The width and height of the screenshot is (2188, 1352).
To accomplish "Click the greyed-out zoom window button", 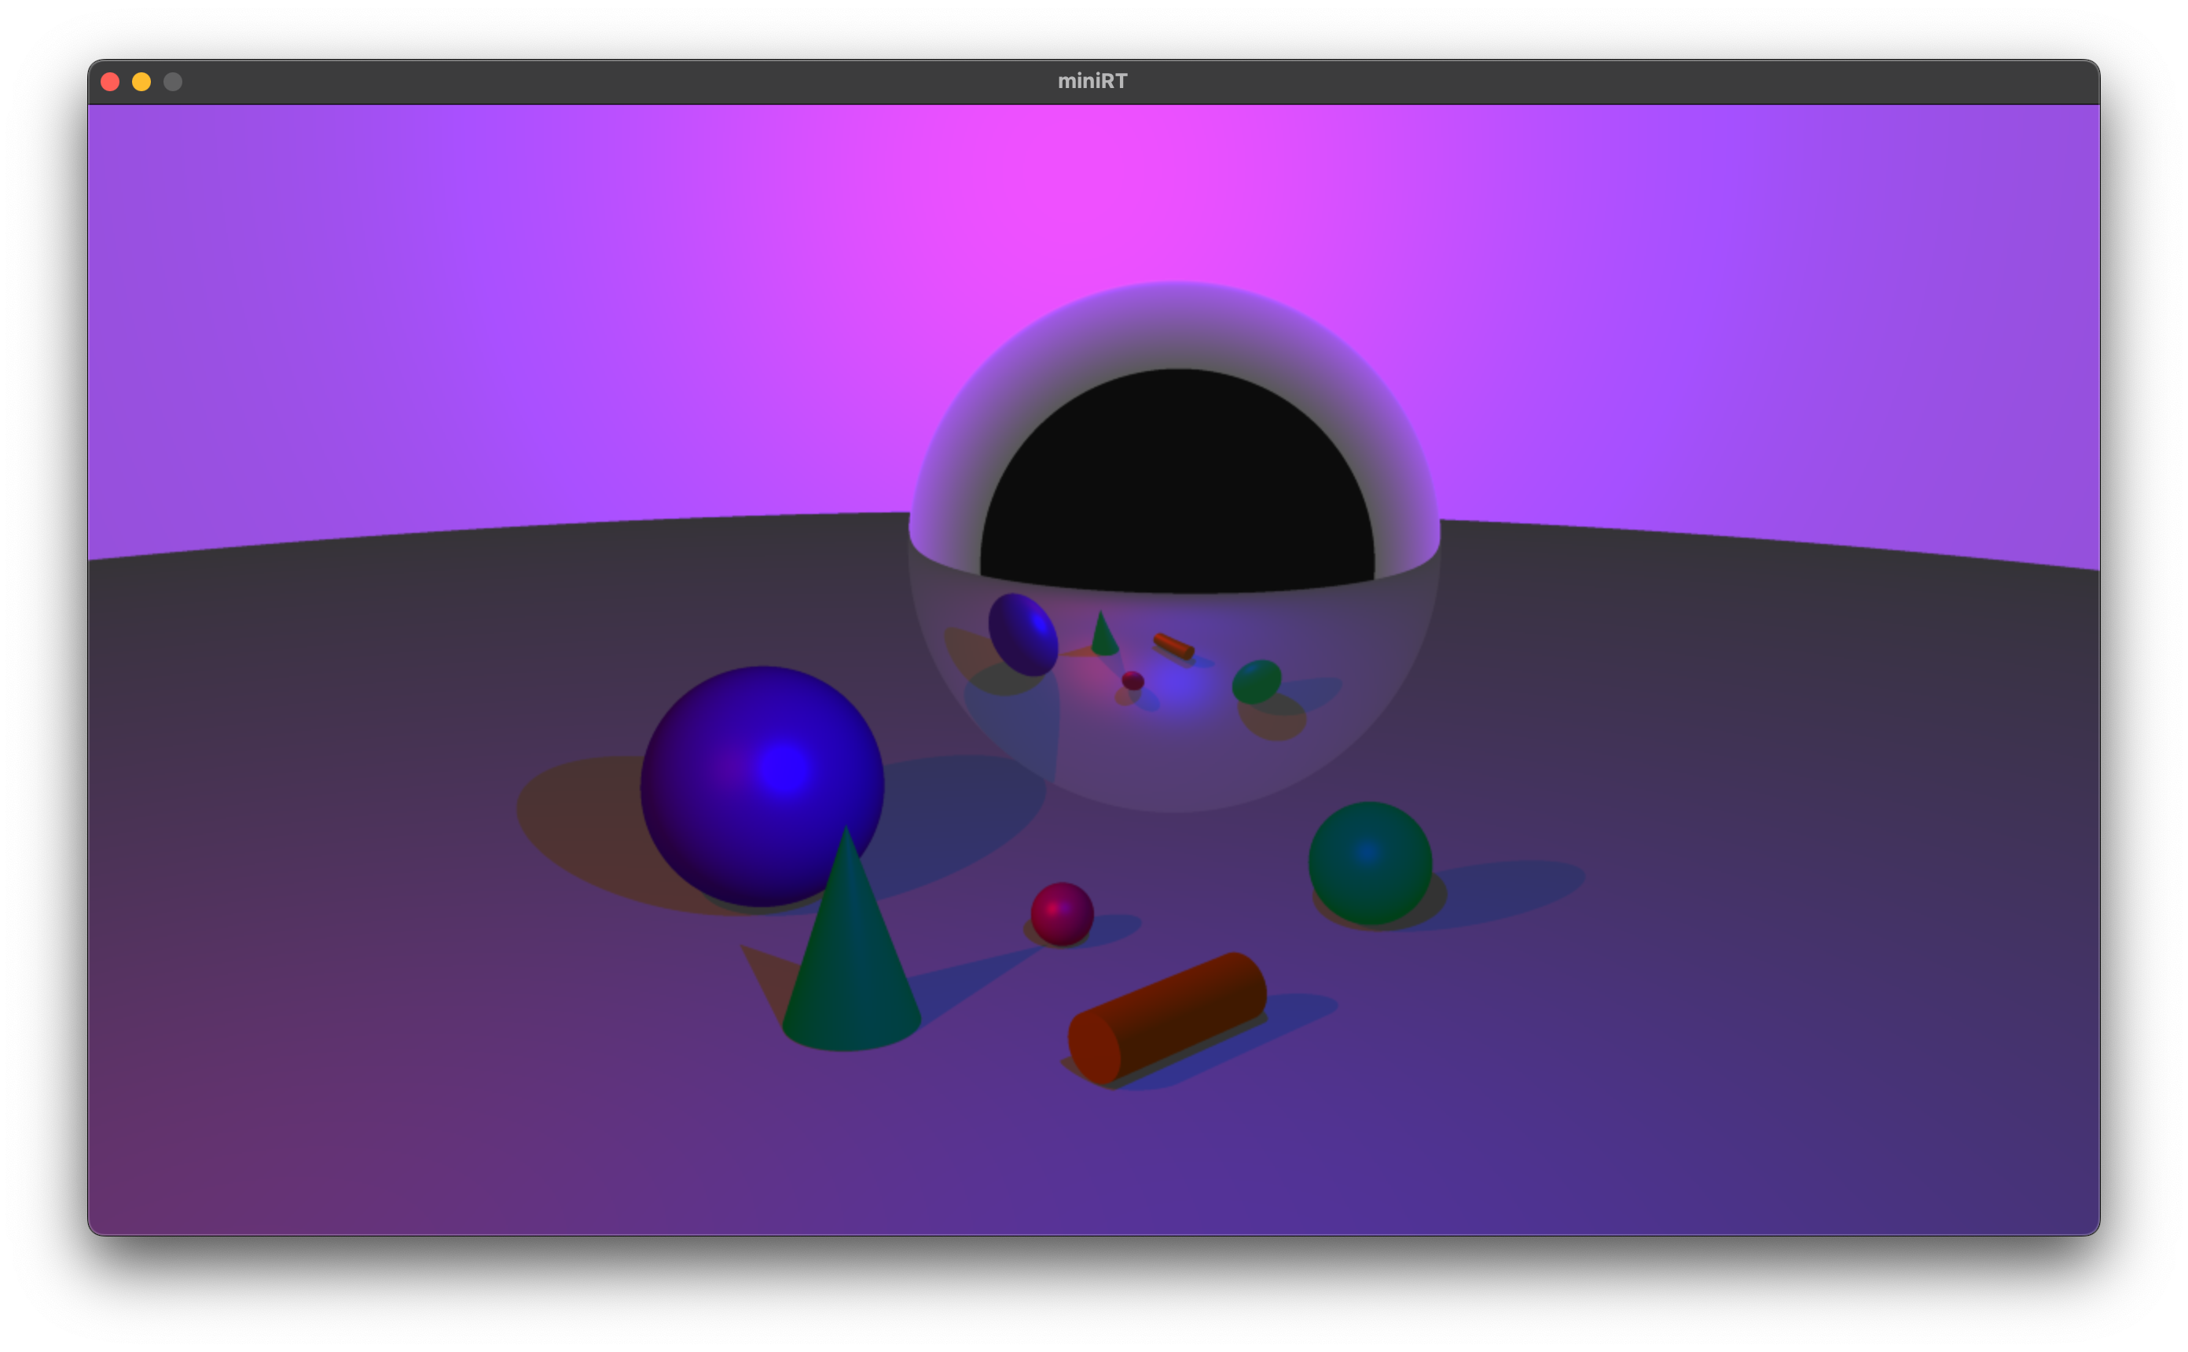I will [174, 83].
